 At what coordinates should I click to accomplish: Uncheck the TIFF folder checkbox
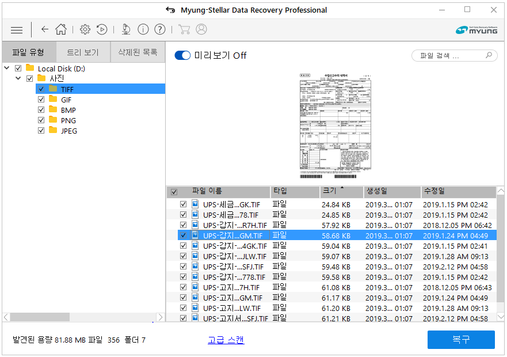41,89
